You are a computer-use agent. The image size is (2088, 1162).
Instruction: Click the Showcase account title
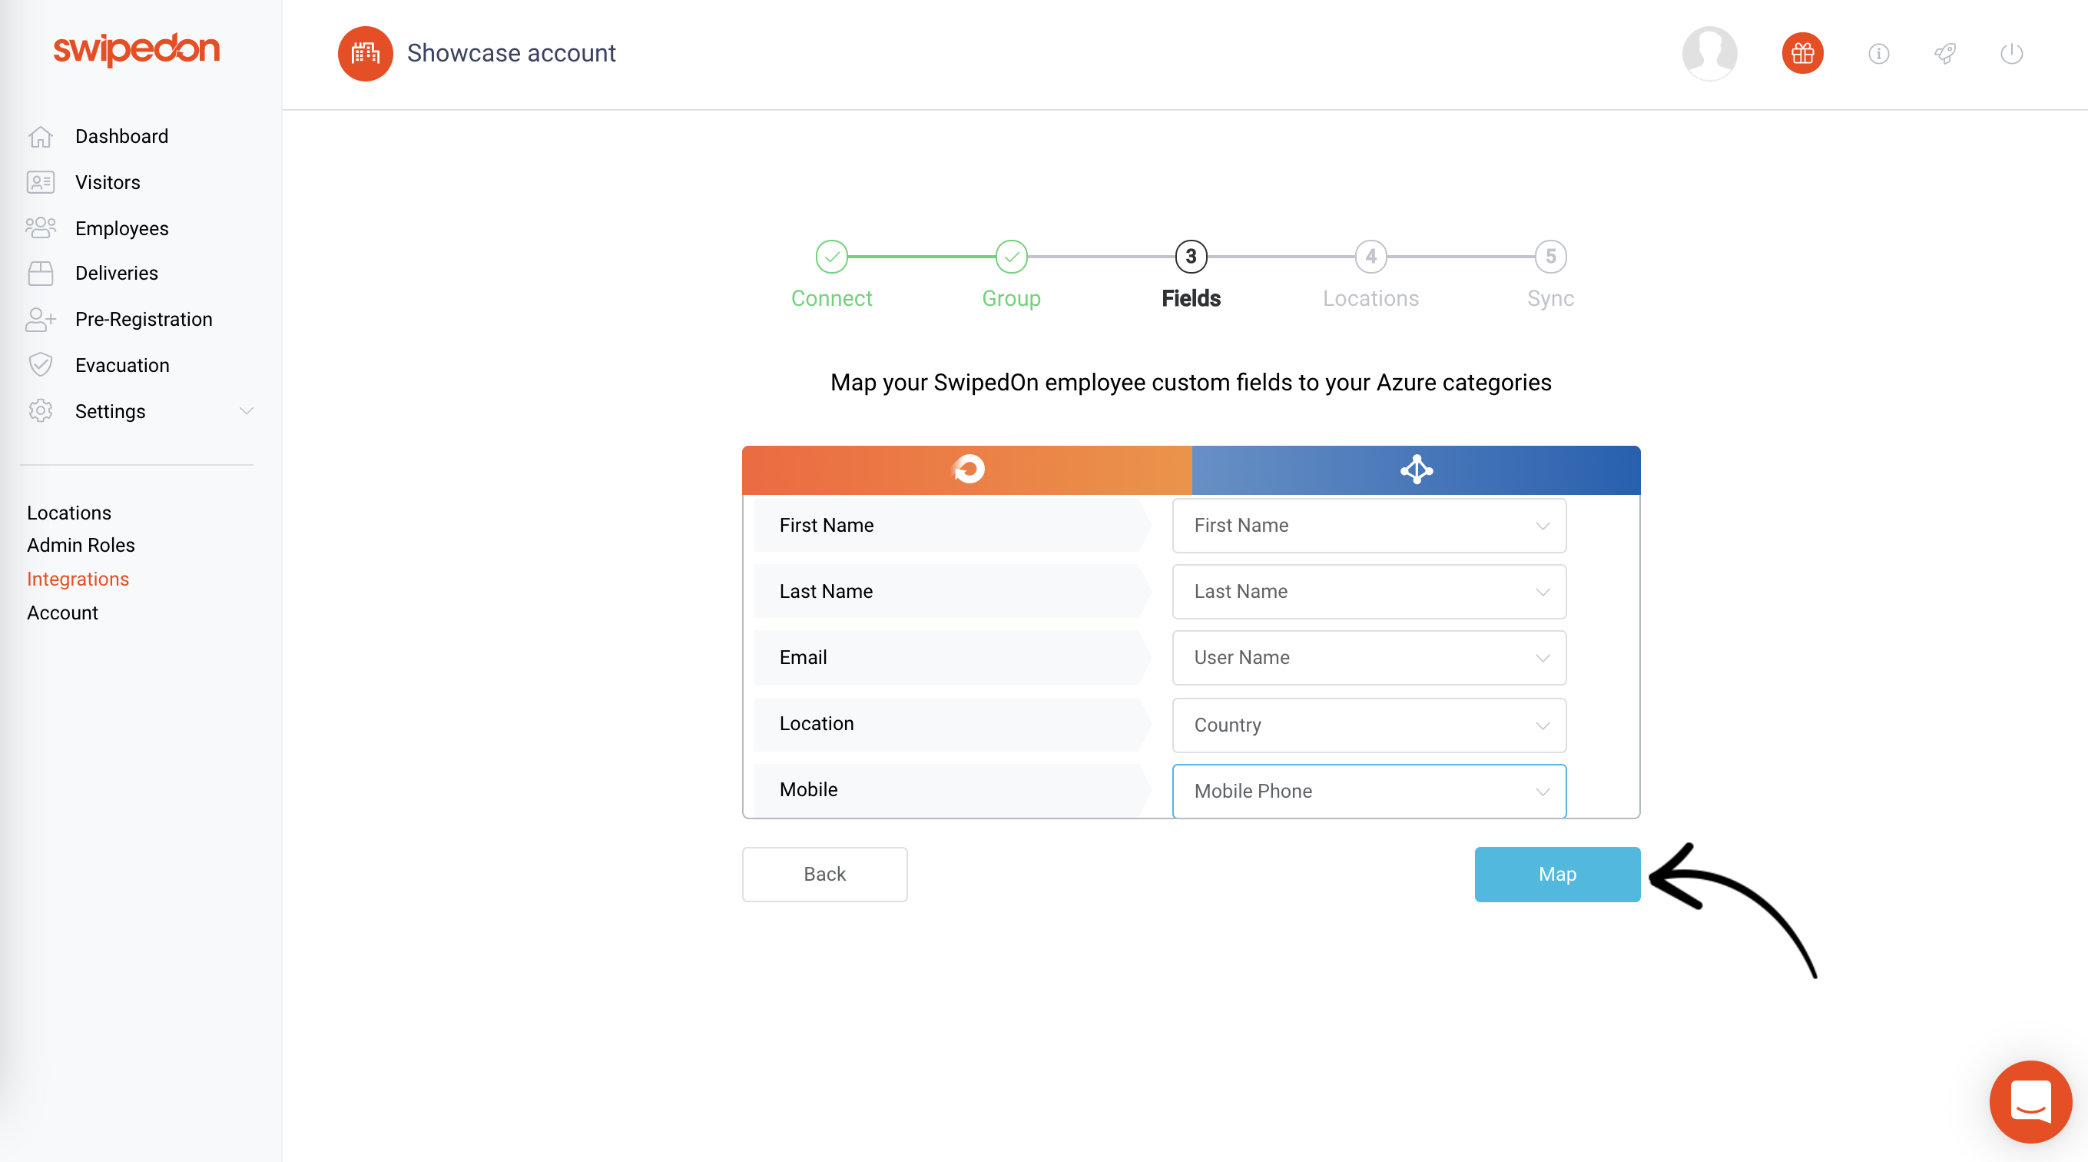512,54
